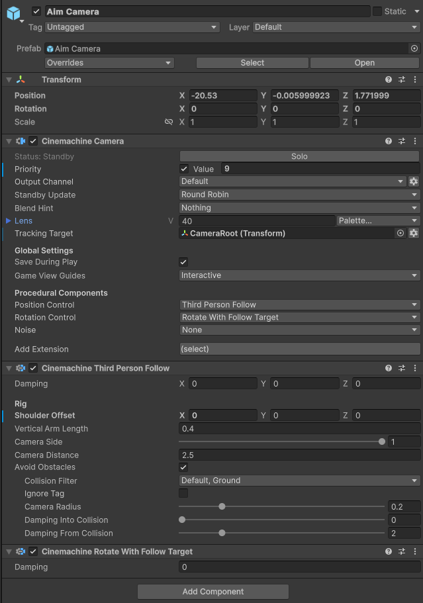423x603 pixels.
Task: Click gear icon next to Output Channel
Action: pyautogui.click(x=414, y=181)
